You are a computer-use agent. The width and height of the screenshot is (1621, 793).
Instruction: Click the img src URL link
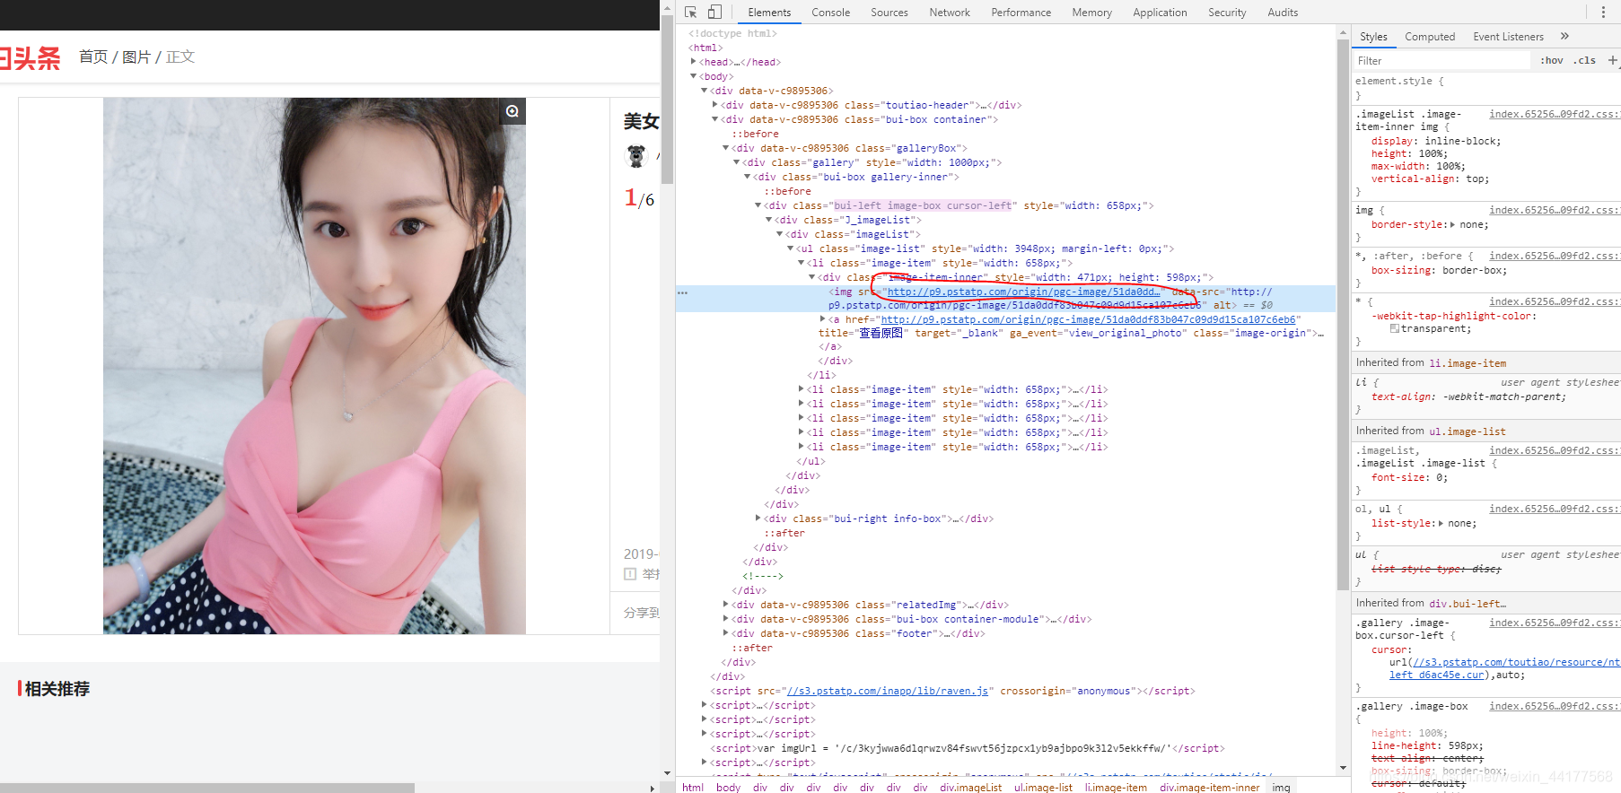tap(1023, 292)
